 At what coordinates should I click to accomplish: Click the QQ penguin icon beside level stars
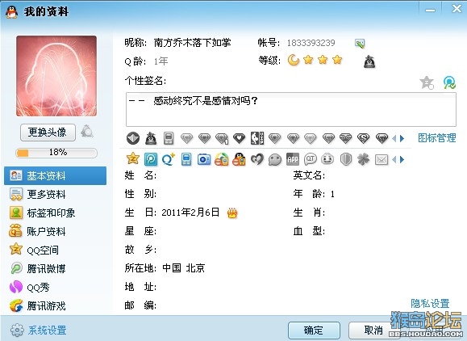(x=369, y=61)
